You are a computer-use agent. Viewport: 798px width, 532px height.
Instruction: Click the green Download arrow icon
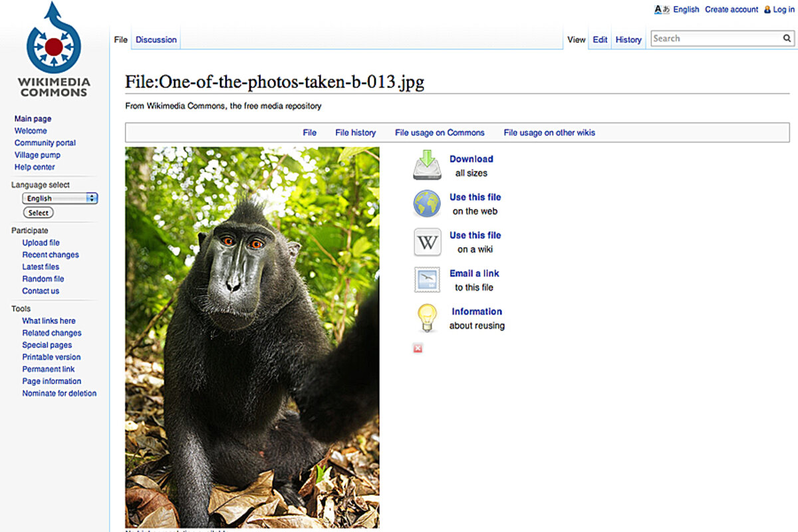pyautogui.click(x=427, y=165)
